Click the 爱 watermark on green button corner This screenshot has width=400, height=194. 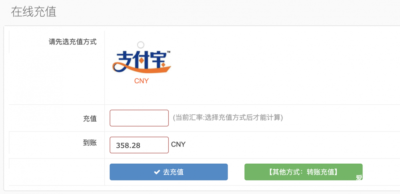coord(359,178)
